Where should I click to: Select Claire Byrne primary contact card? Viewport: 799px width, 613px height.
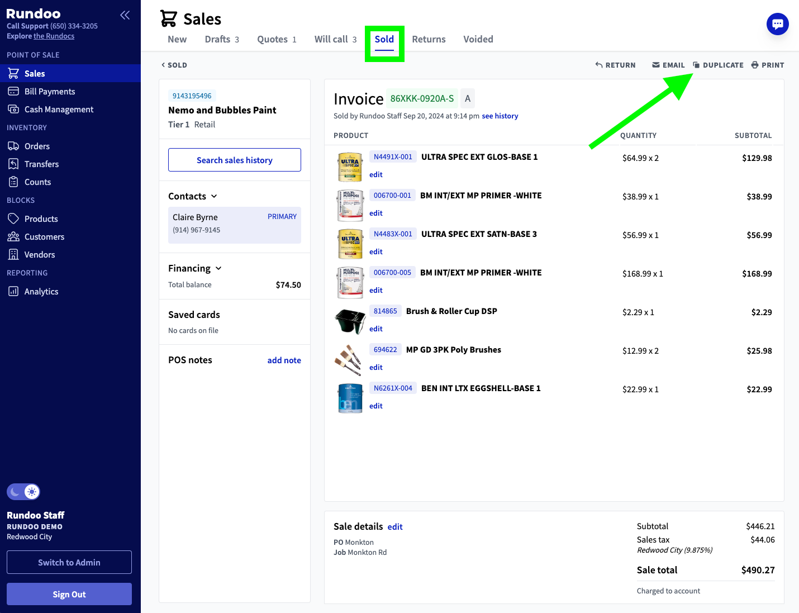point(235,225)
